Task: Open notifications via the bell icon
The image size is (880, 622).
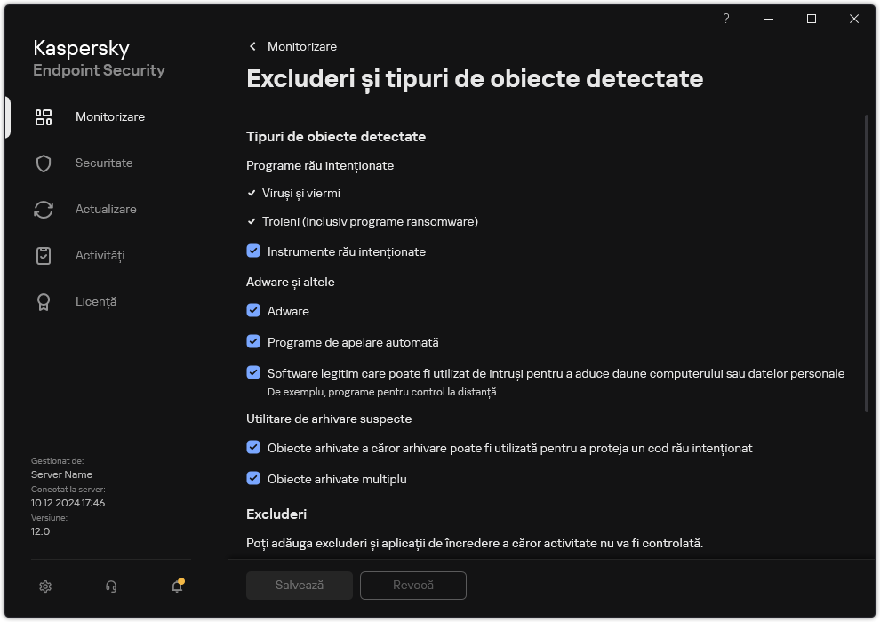Action: click(x=177, y=586)
